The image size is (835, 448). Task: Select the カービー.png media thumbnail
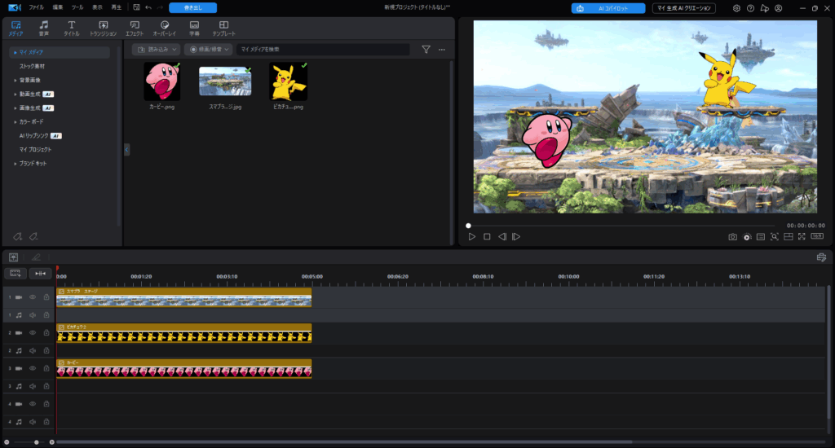click(162, 81)
